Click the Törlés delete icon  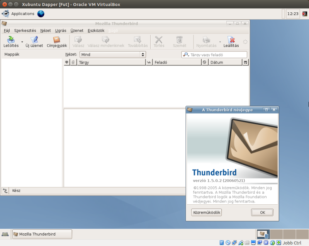[159, 42]
